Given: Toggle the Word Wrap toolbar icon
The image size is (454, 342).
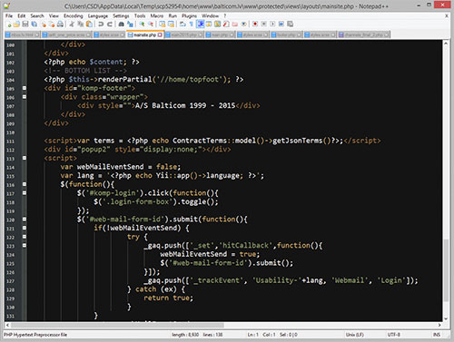Looking at the screenshot, I should pyautogui.click(x=183, y=24).
